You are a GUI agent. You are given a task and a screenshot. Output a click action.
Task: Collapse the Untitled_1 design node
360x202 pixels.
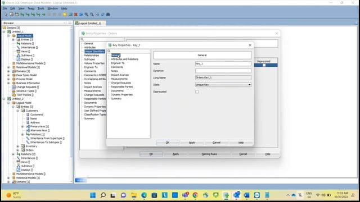tap(4, 31)
